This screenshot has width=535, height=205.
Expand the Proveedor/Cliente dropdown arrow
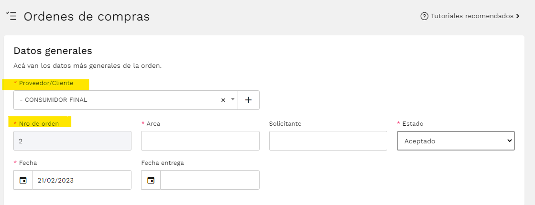coord(233,99)
